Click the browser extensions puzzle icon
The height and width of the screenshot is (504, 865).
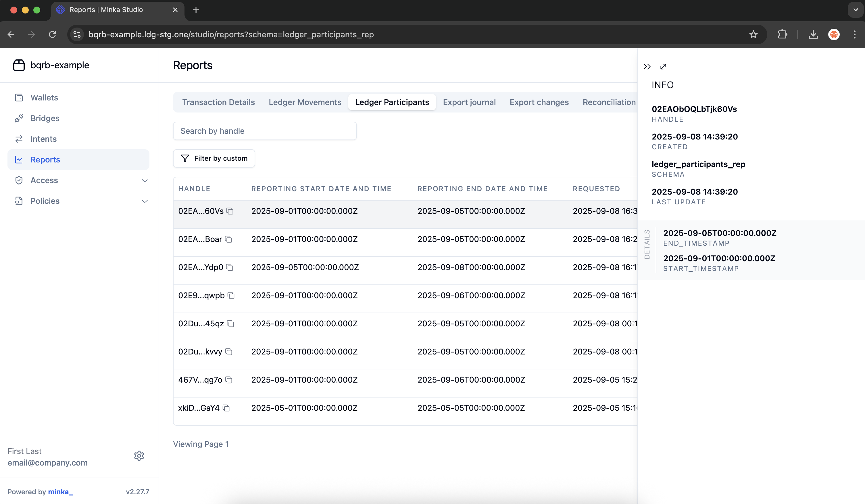782,34
